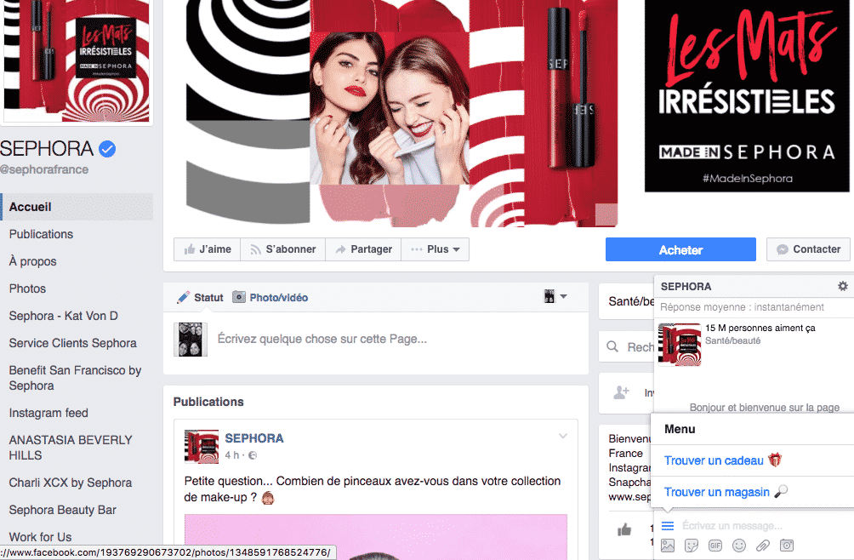
Task: Click the Écrivez un message chat field
Action: (732, 526)
